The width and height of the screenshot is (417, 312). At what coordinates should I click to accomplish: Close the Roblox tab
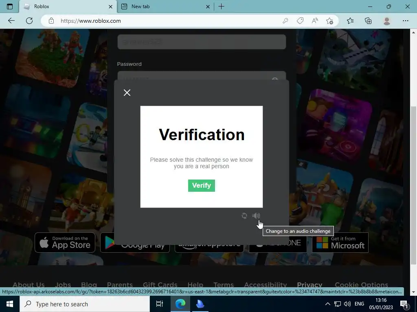(110, 6)
